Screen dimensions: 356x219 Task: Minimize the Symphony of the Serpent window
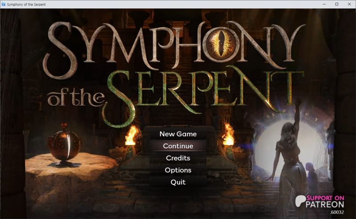324,4
